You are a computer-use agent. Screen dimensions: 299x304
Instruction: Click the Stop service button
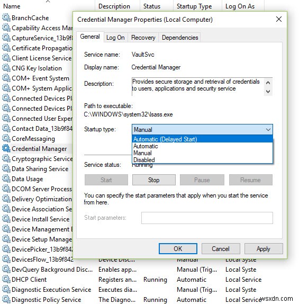pyautogui.click(x=154, y=180)
